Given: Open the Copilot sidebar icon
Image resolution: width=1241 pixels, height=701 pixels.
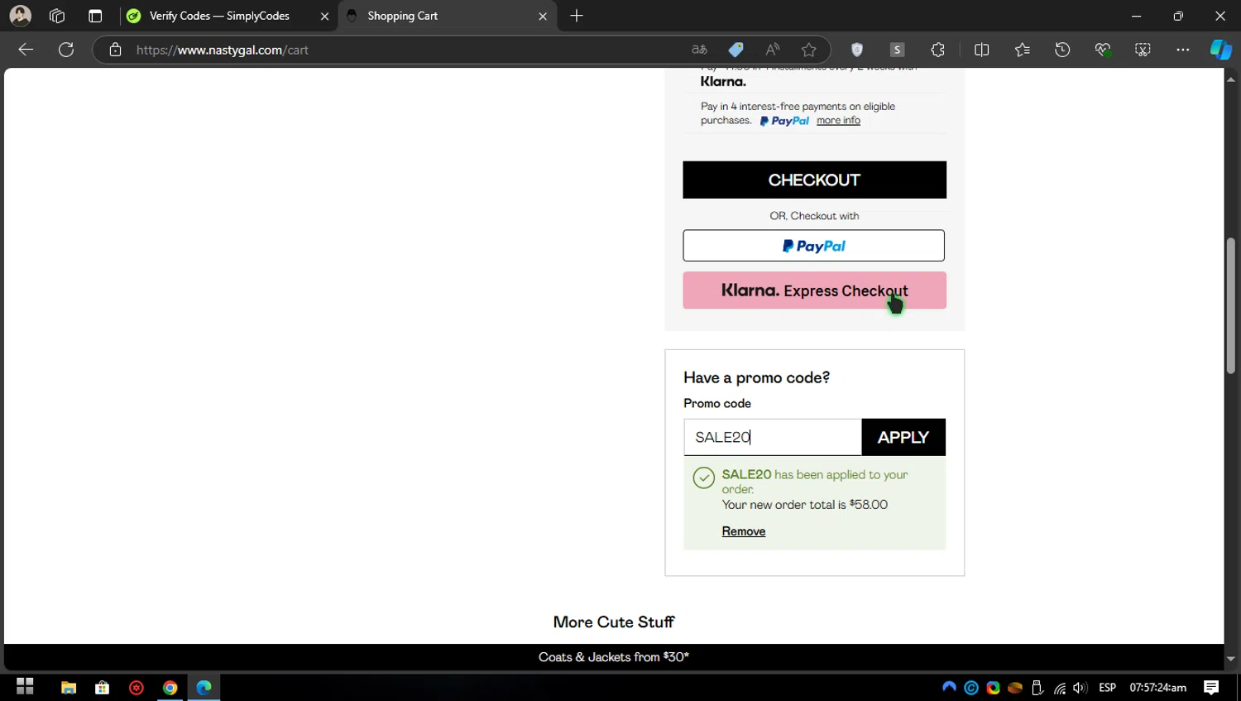Looking at the screenshot, I should pyautogui.click(x=1220, y=50).
